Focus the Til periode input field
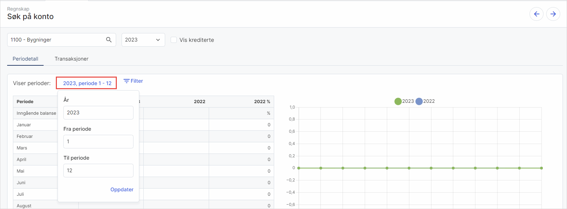Image resolution: width=567 pixels, height=209 pixels. [98, 171]
